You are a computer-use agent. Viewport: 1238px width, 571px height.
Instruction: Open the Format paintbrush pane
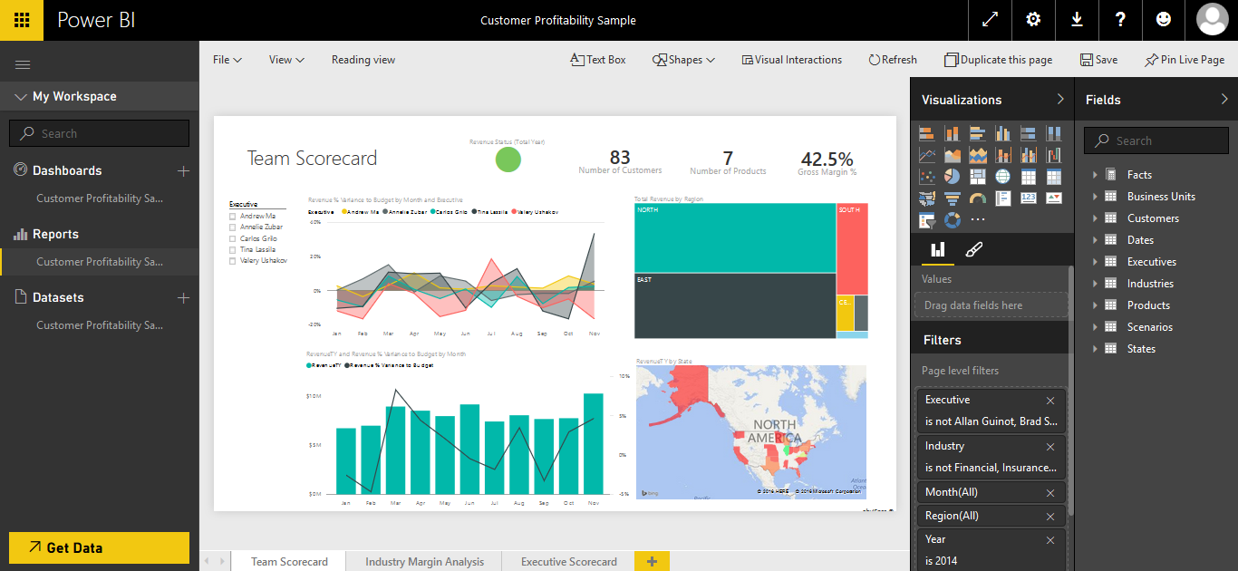[974, 249]
